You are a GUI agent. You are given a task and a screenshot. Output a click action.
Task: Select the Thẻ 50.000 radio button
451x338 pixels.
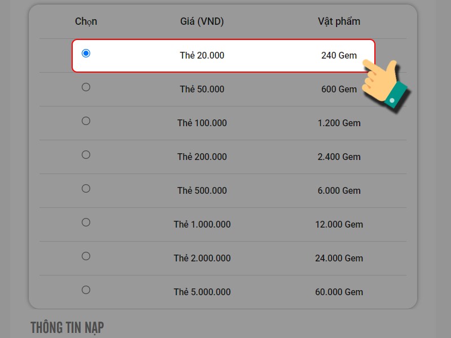point(86,87)
